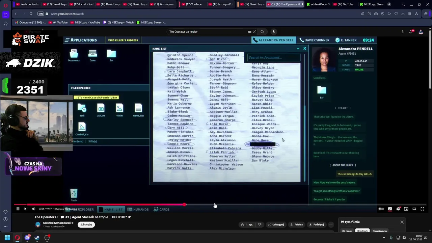Open the YouTube create upload icon

coord(402,32)
